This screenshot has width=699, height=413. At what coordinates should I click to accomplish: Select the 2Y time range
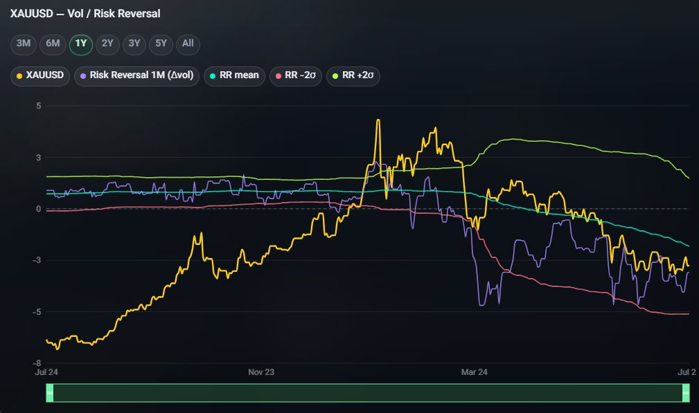(x=107, y=44)
